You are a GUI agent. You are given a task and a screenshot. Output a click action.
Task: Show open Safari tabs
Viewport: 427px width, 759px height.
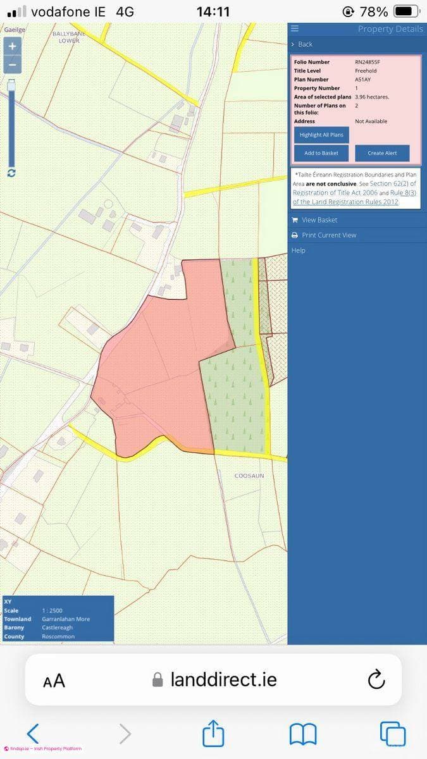(393, 734)
